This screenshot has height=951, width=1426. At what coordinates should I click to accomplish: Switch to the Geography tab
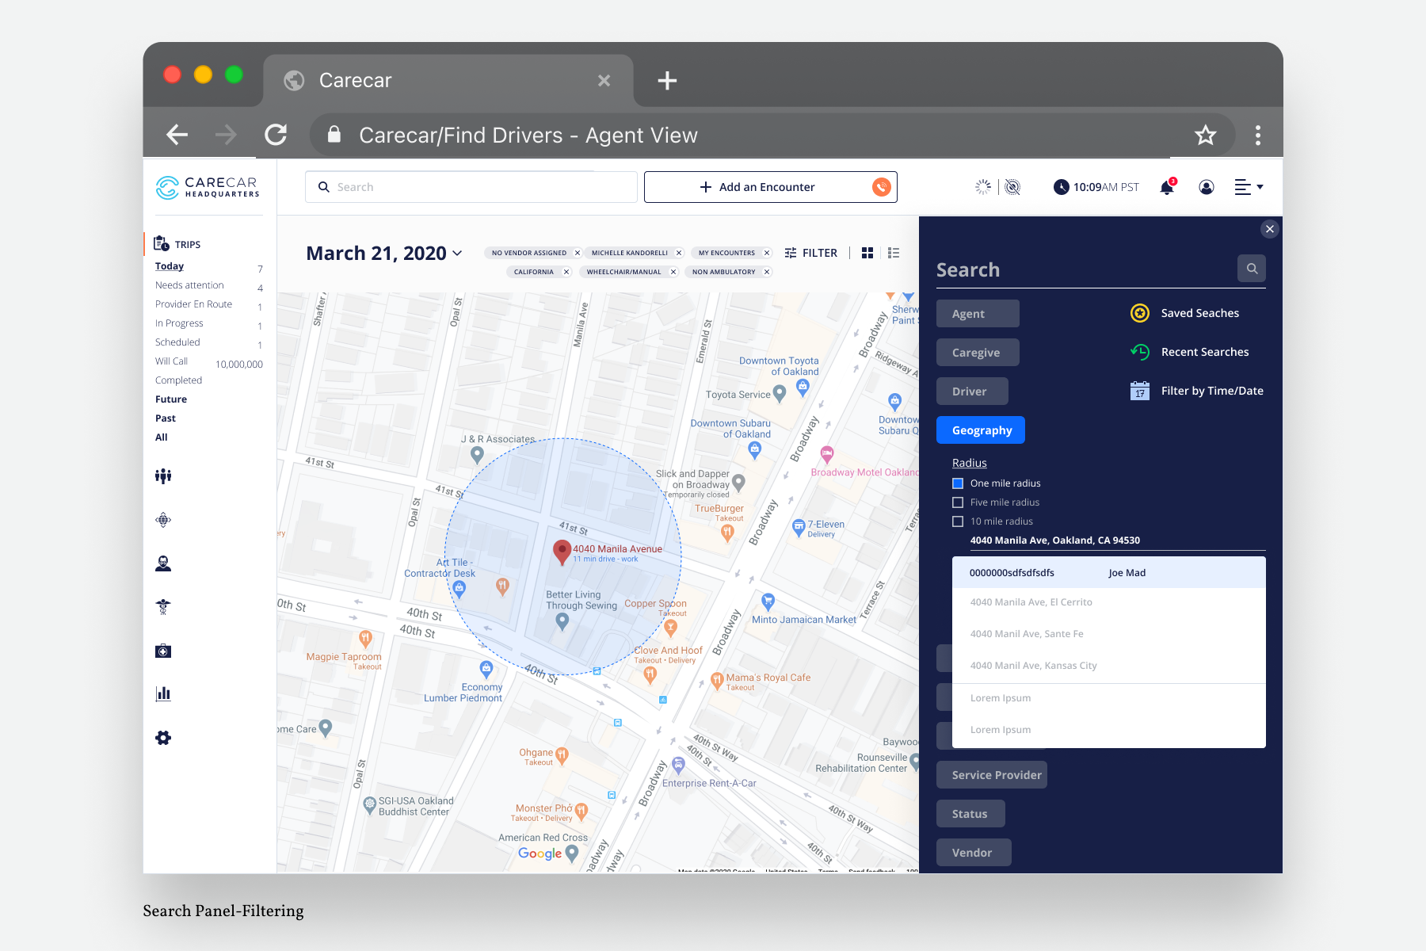point(980,430)
